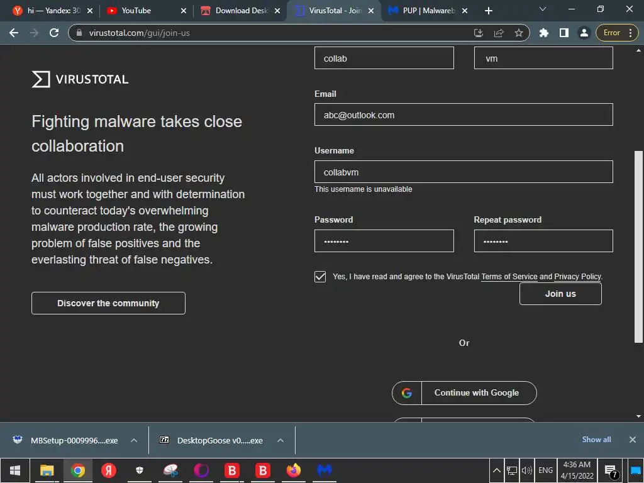Screen dimensions: 644x483
Task: Click the Email input field
Action: [x=464, y=114]
